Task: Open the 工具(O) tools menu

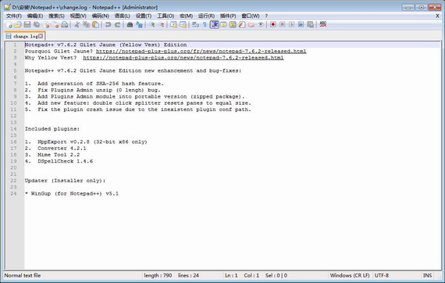Action: click(x=166, y=16)
